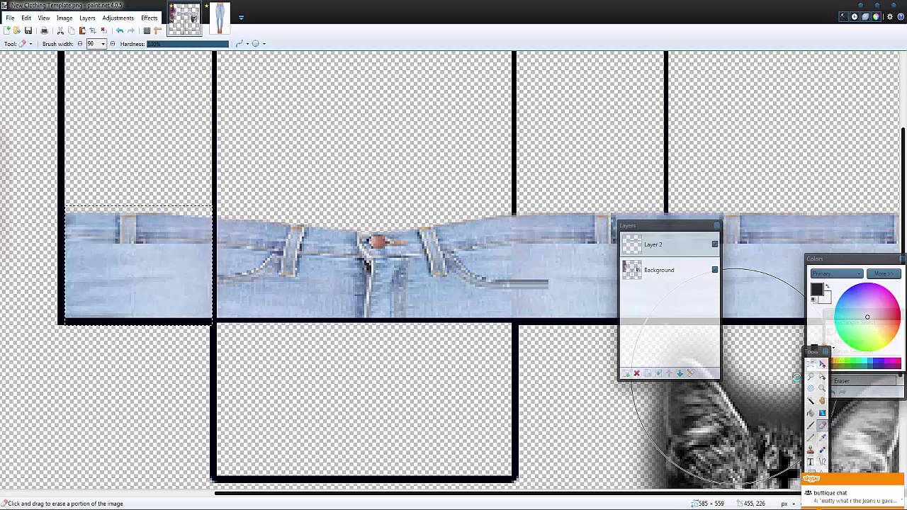Decrease brush width with minus button
Screen dimensions: 907x510
click(80, 44)
